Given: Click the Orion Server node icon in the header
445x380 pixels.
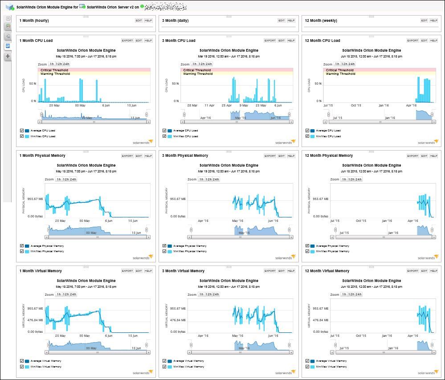Looking at the screenshot, I should (x=82, y=6).
